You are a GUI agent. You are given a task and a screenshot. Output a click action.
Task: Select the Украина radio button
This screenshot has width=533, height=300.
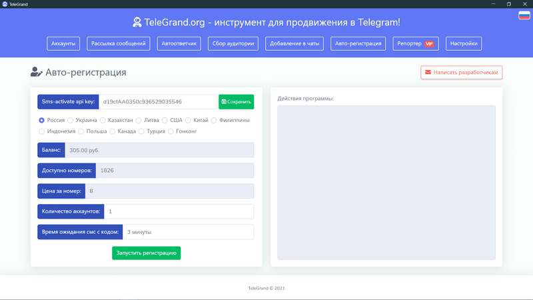(x=70, y=120)
